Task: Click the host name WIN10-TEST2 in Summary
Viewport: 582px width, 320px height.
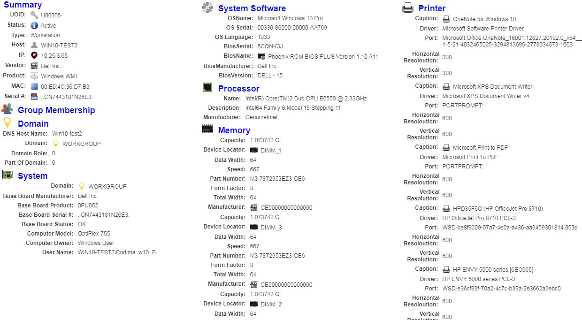Action: coord(59,46)
